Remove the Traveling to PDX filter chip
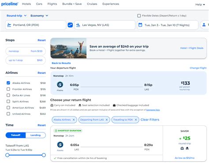Screen dimensions: 209x163 pos(136,120)
